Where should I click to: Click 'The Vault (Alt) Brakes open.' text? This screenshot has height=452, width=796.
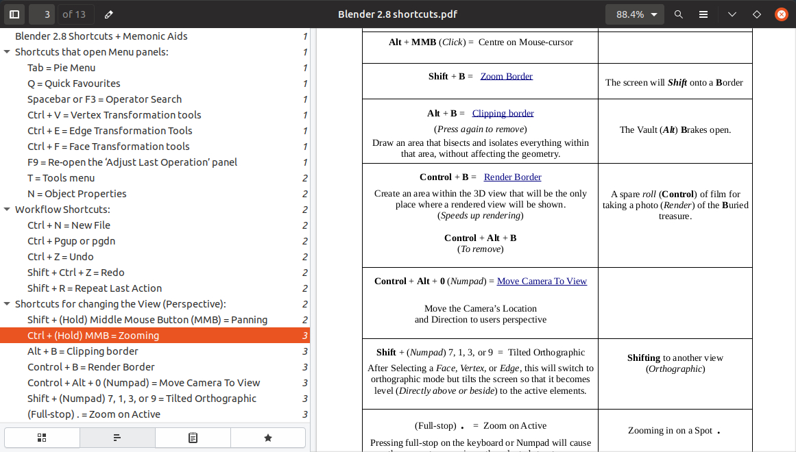coord(675,130)
